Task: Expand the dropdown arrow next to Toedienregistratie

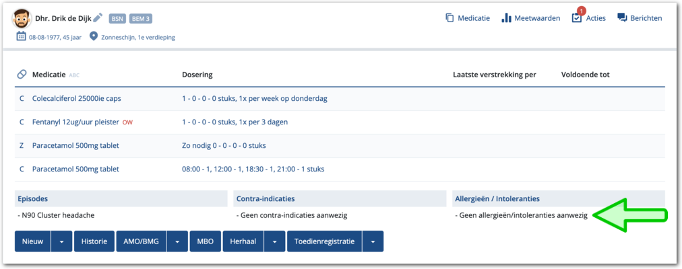Action: [x=373, y=241]
